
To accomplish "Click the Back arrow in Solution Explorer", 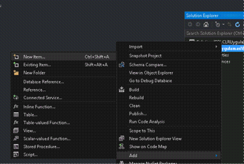I will pyautogui.click(x=190, y=24).
